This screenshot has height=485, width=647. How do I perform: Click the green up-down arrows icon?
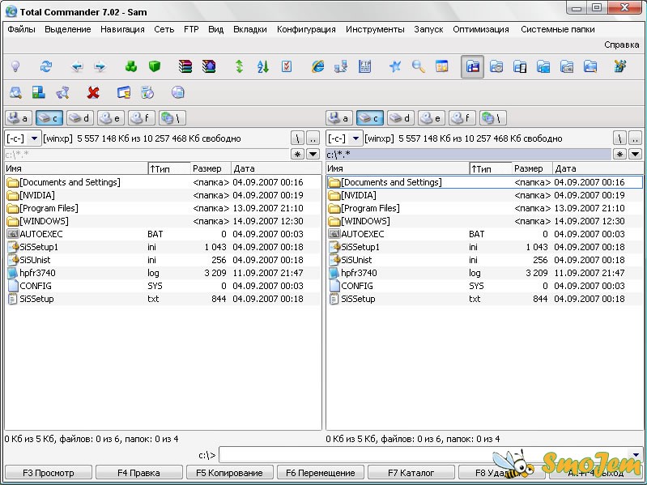(240, 66)
